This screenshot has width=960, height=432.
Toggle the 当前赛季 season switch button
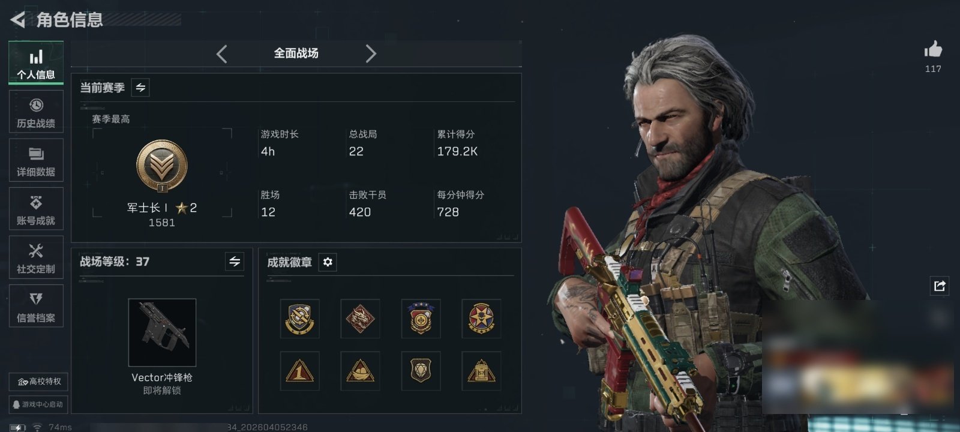[x=140, y=88]
